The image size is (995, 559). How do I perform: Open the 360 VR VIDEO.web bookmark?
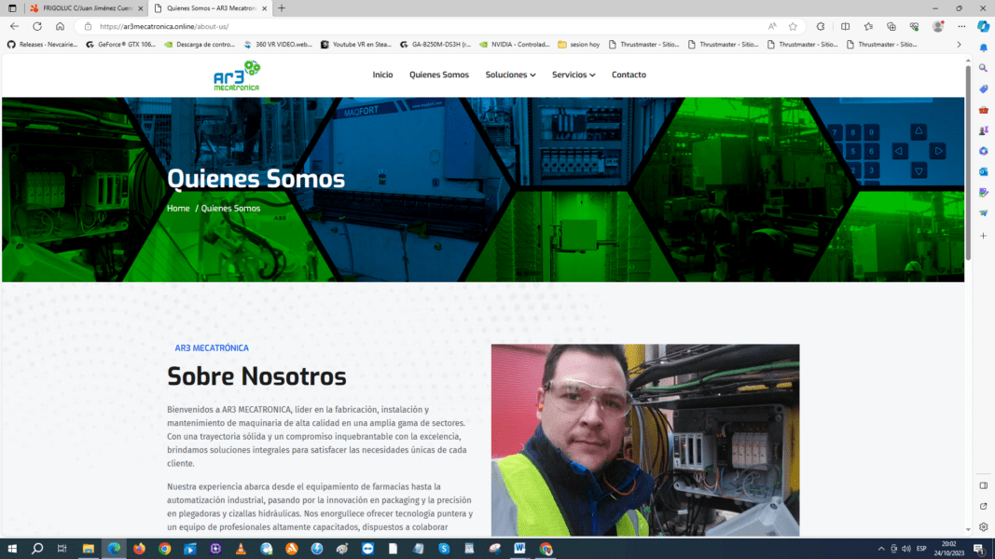point(278,45)
